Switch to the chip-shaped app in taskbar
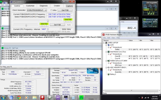The image size is (161, 100). [50, 97]
